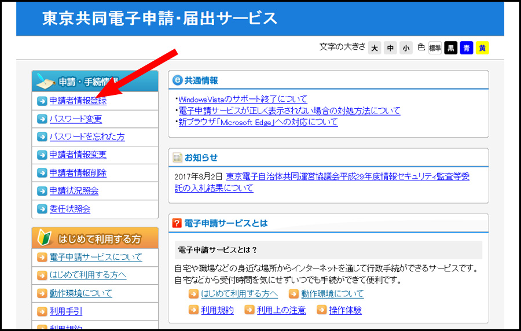Open 新ブラウザ Microsoft Edge への対応 link
Image resolution: width=521 pixels, height=331 pixels.
click(x=258, y=122)
